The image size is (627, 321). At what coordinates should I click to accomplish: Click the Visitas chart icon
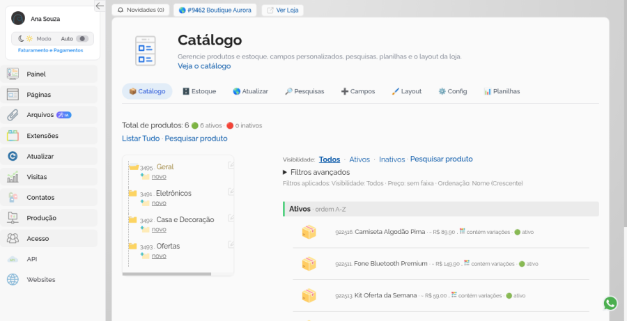coord(13,177)
